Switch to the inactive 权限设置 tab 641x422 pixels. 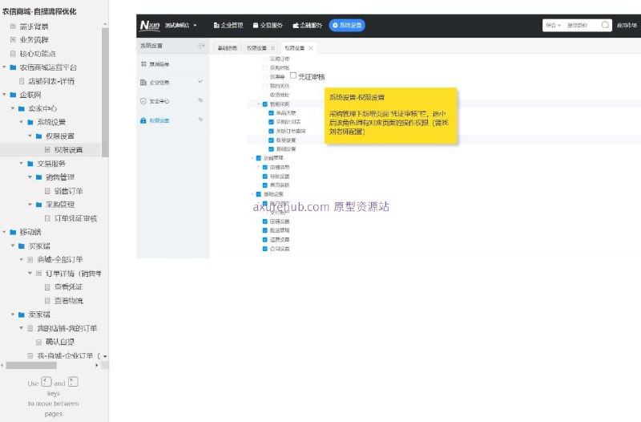click(x=256, y=48)
